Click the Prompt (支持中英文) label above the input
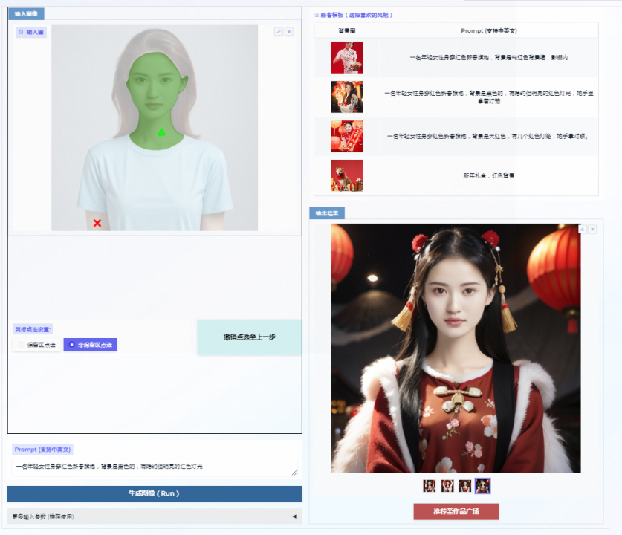Viewport: 622px width, 535px height. (42, 450)
